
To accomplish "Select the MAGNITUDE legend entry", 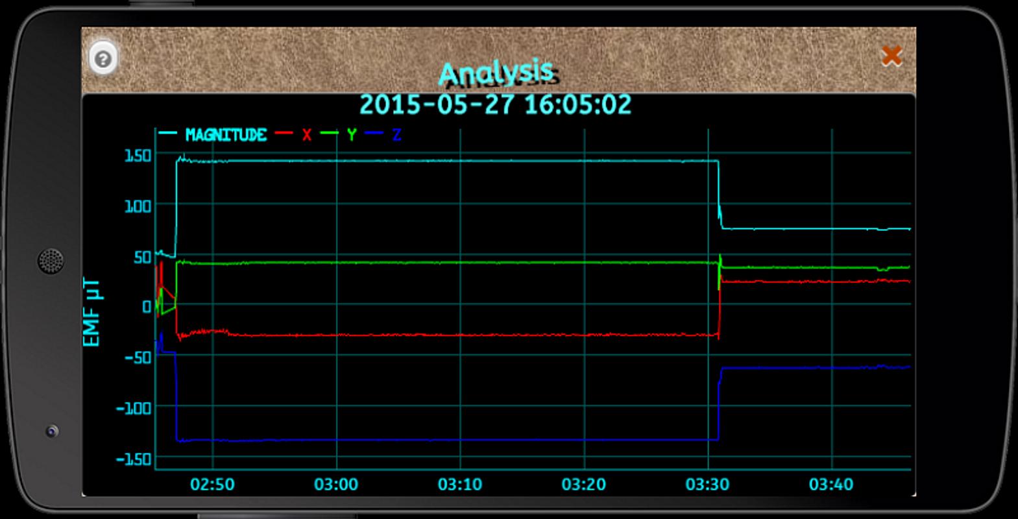I will 213,134.
